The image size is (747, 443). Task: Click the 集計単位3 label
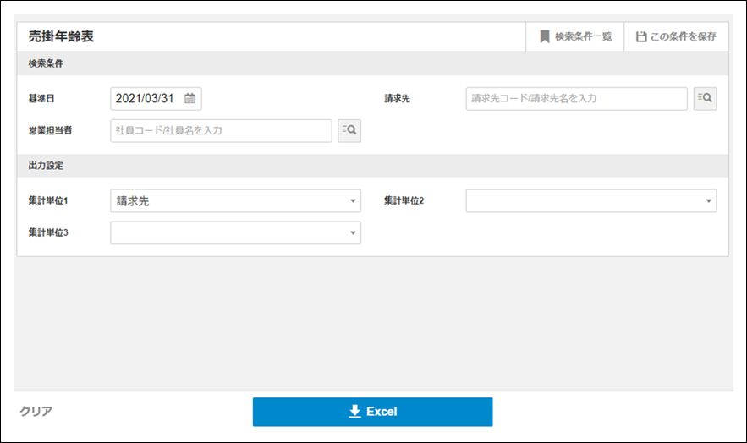click(48, 232)
